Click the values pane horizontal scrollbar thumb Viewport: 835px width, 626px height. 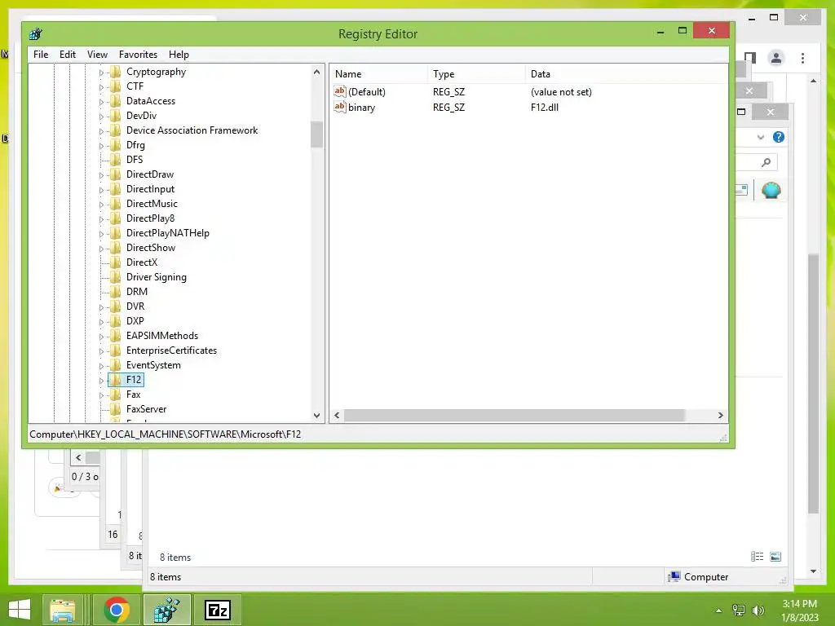click(x=514, y=415)
